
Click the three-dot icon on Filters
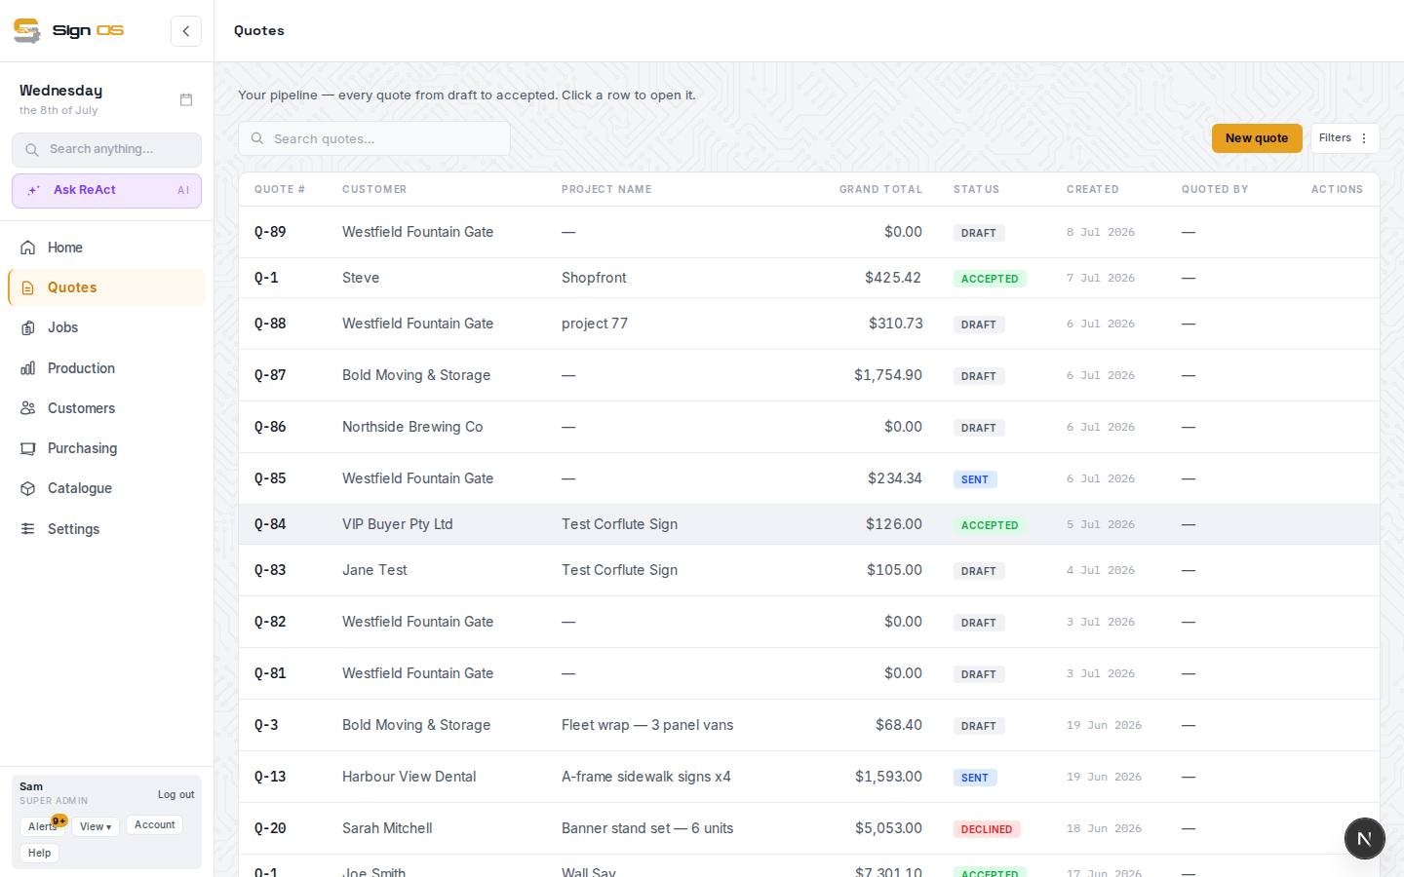pyautogui.click(x=1364, y=138)
